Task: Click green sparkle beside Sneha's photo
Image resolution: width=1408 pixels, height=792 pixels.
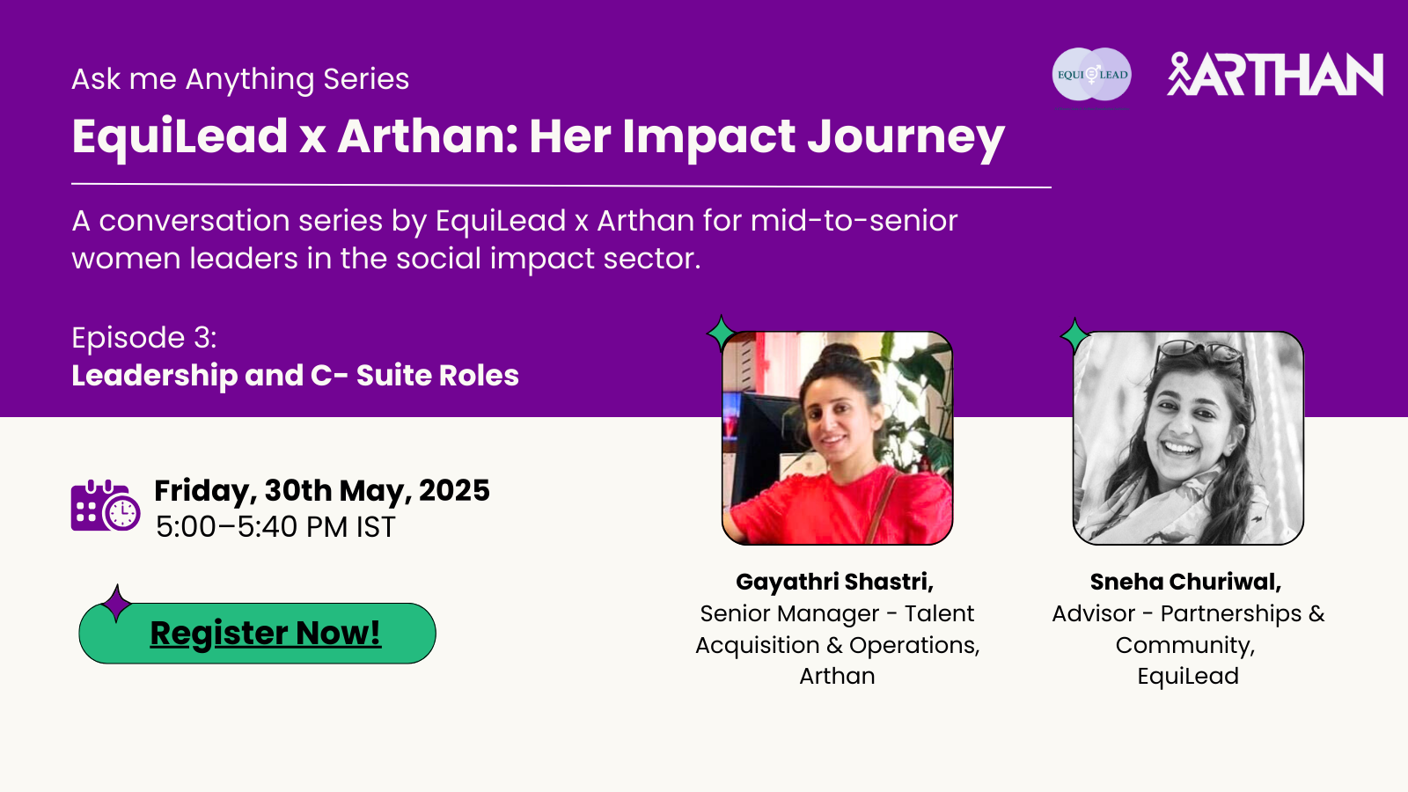Action: pyautogui.click(x=1074, y=335)
